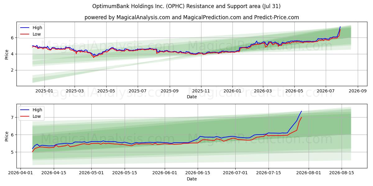Image resolution: width=373 pixels, height=186 pixels.
Task: Click the '2025-03' date tick label
Action: [75, 91]
